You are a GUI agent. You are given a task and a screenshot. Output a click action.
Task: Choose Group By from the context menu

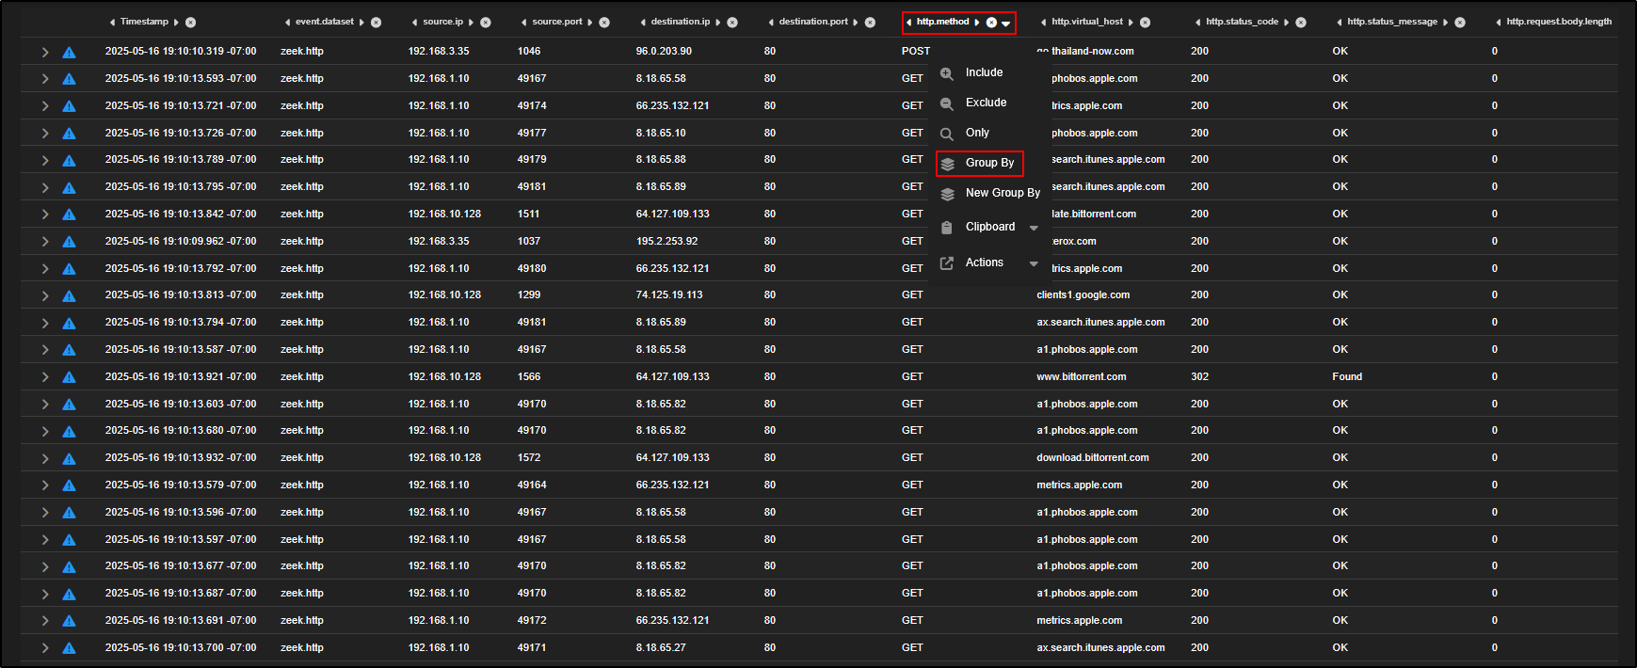[x=988, y=163]
